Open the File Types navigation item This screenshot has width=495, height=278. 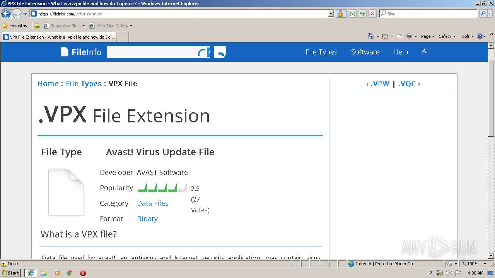(x=321, y=52)
